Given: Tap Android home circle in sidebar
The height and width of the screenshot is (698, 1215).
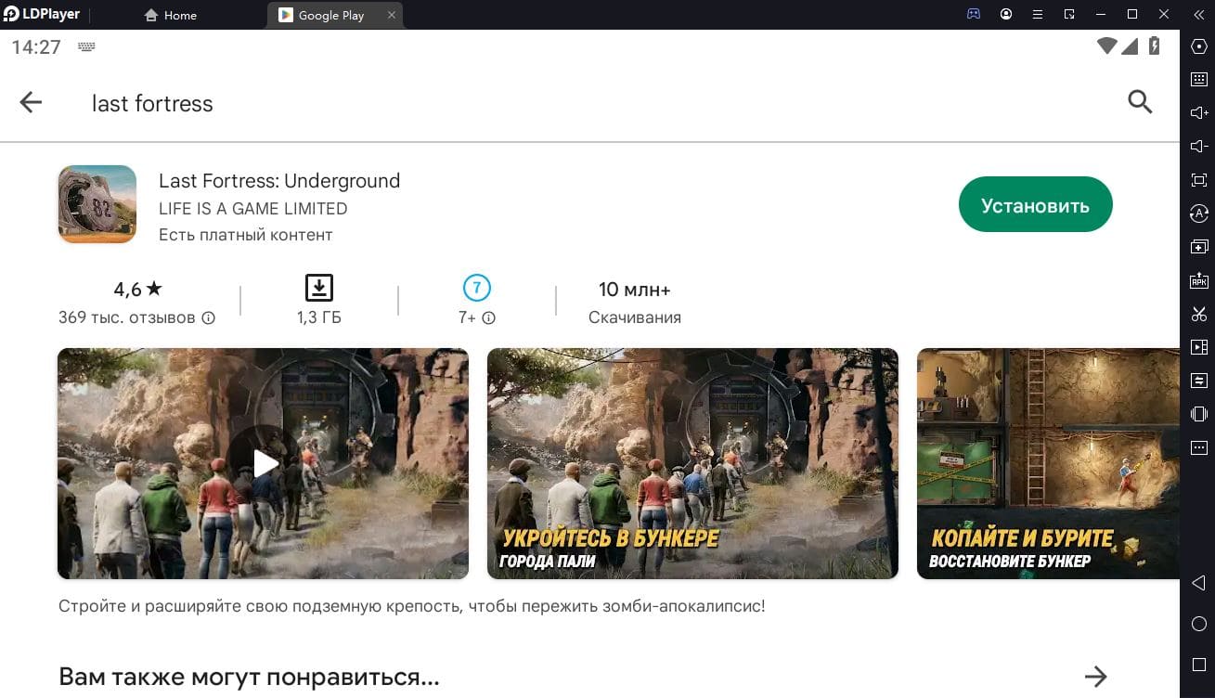Looking at the screenshot, I should pyautogui.click(x=1198, y=624).
